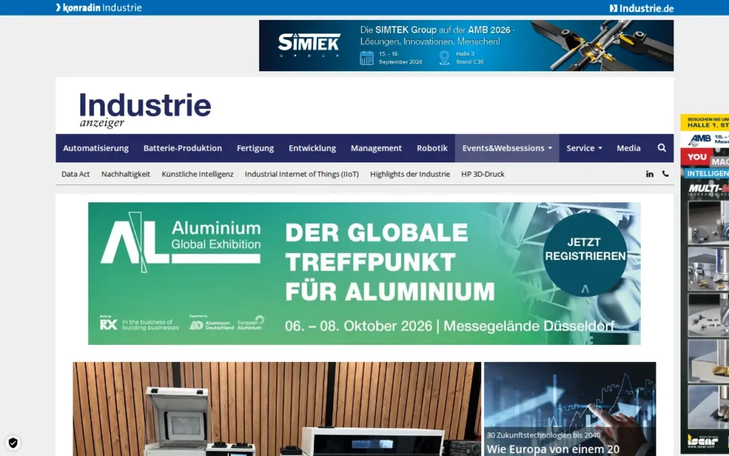This screenshot has height=456, width=729.
Task: Open Industrial Internet of Things (IIoT) link
Action: click(x=302, y=174)
